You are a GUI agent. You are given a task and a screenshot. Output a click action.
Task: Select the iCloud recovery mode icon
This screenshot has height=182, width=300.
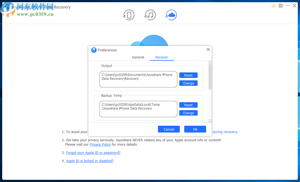[171, 15]
